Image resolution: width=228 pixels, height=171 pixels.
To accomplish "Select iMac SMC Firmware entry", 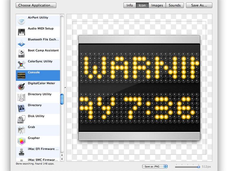I will pos(38,159).
